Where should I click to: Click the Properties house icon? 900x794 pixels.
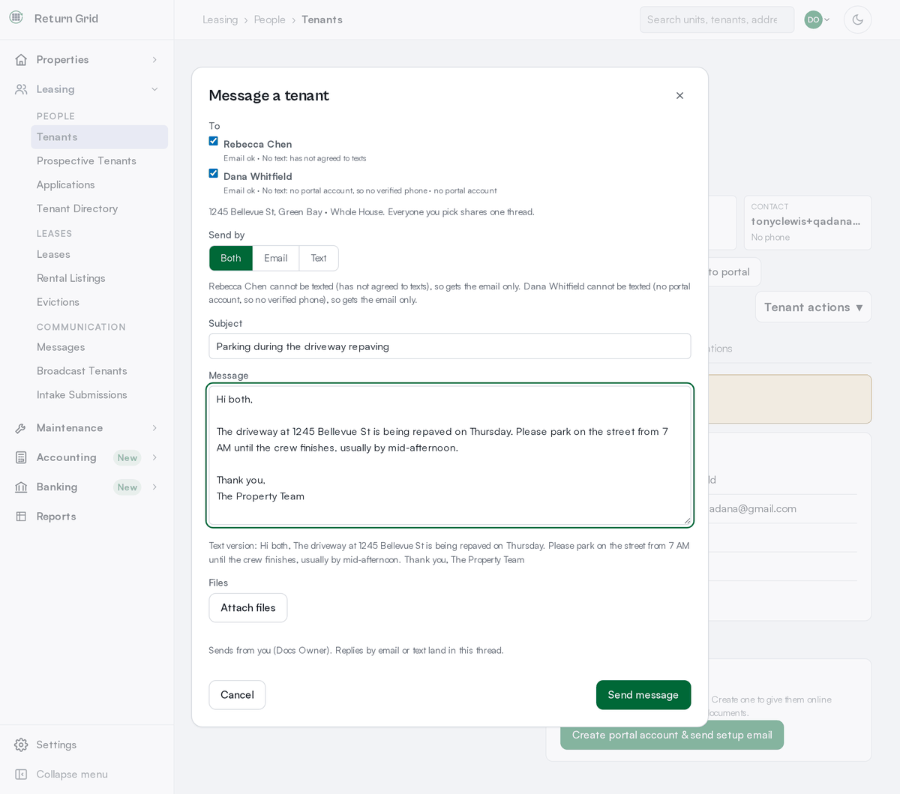(x=21, y=60)
